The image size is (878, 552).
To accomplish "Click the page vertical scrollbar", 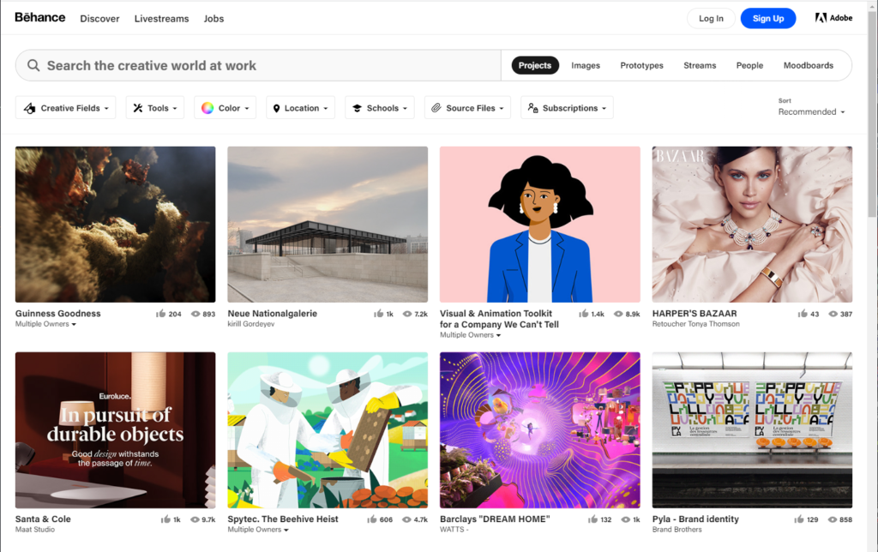I will click(872, 112).
